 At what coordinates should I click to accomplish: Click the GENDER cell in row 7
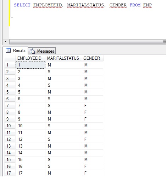(93, 106)
